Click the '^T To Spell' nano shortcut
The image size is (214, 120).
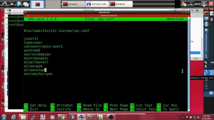[168, 109]
